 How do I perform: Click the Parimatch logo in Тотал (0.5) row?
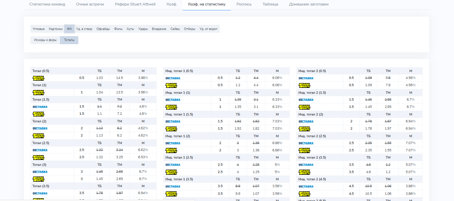[38, 78]
